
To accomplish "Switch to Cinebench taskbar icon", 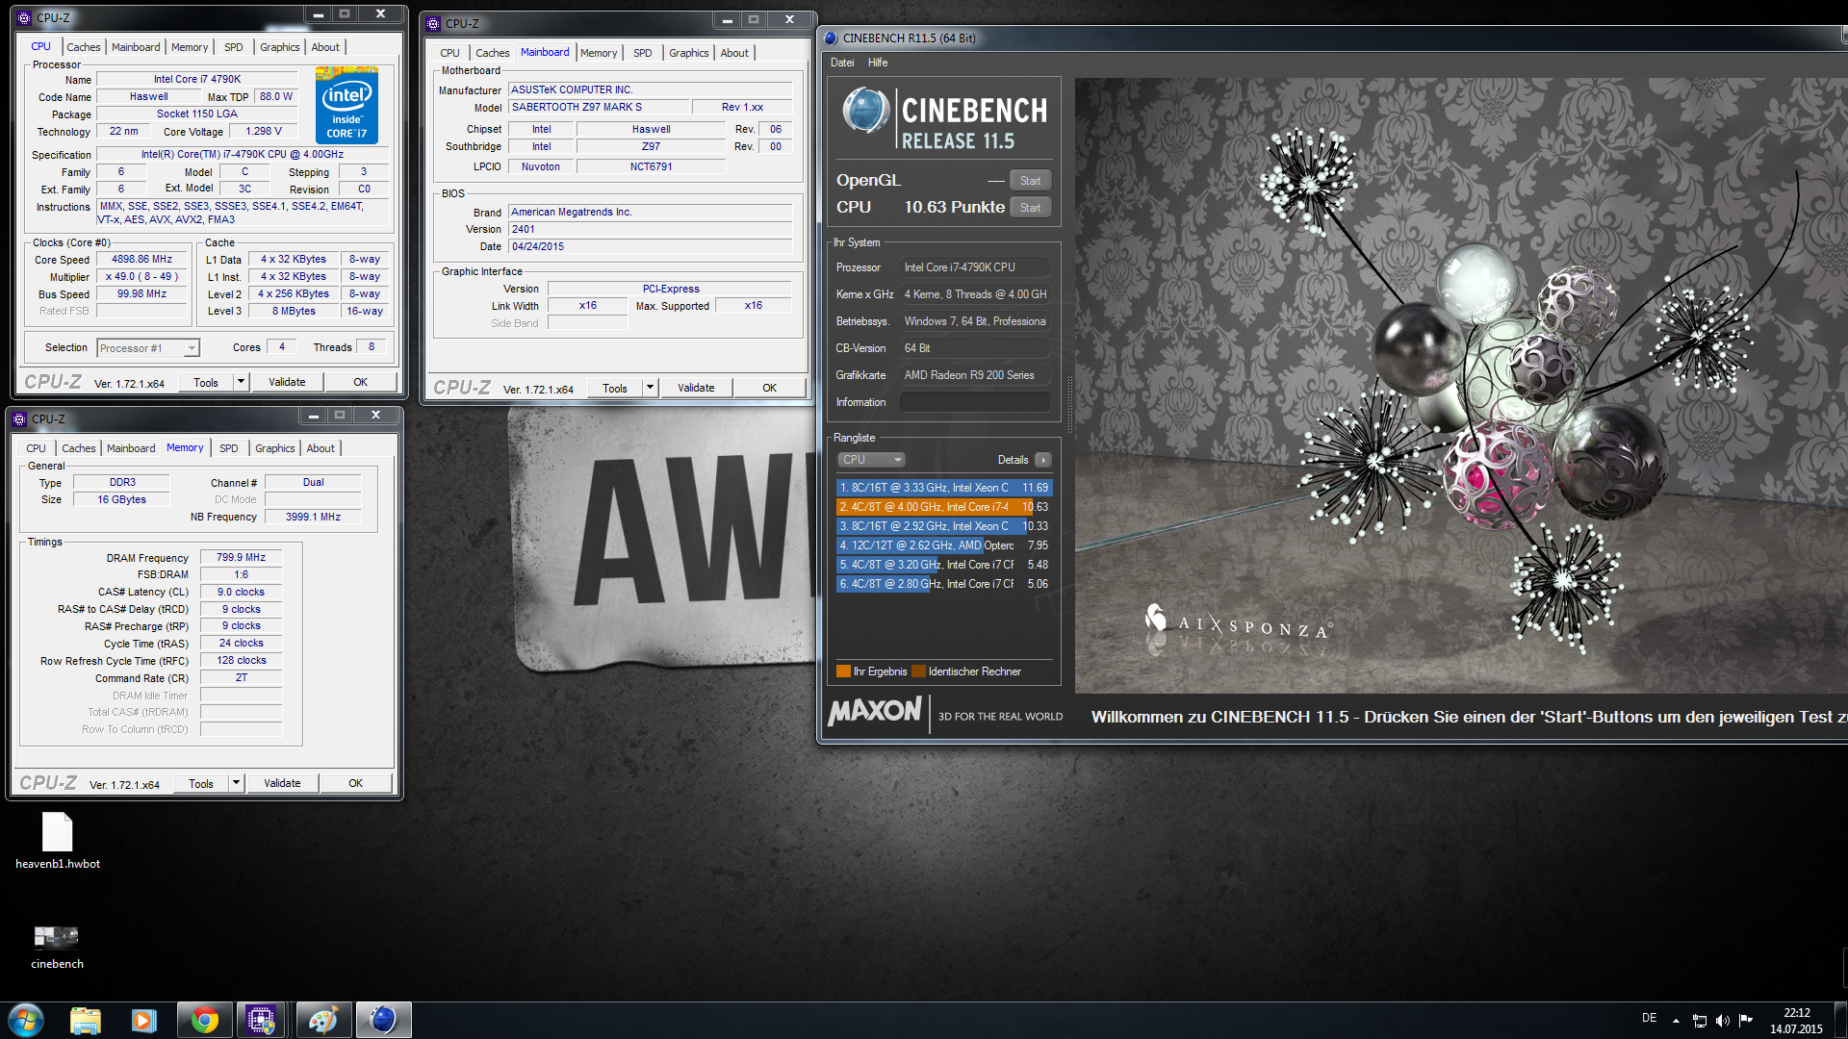I will click(383, 1020).
